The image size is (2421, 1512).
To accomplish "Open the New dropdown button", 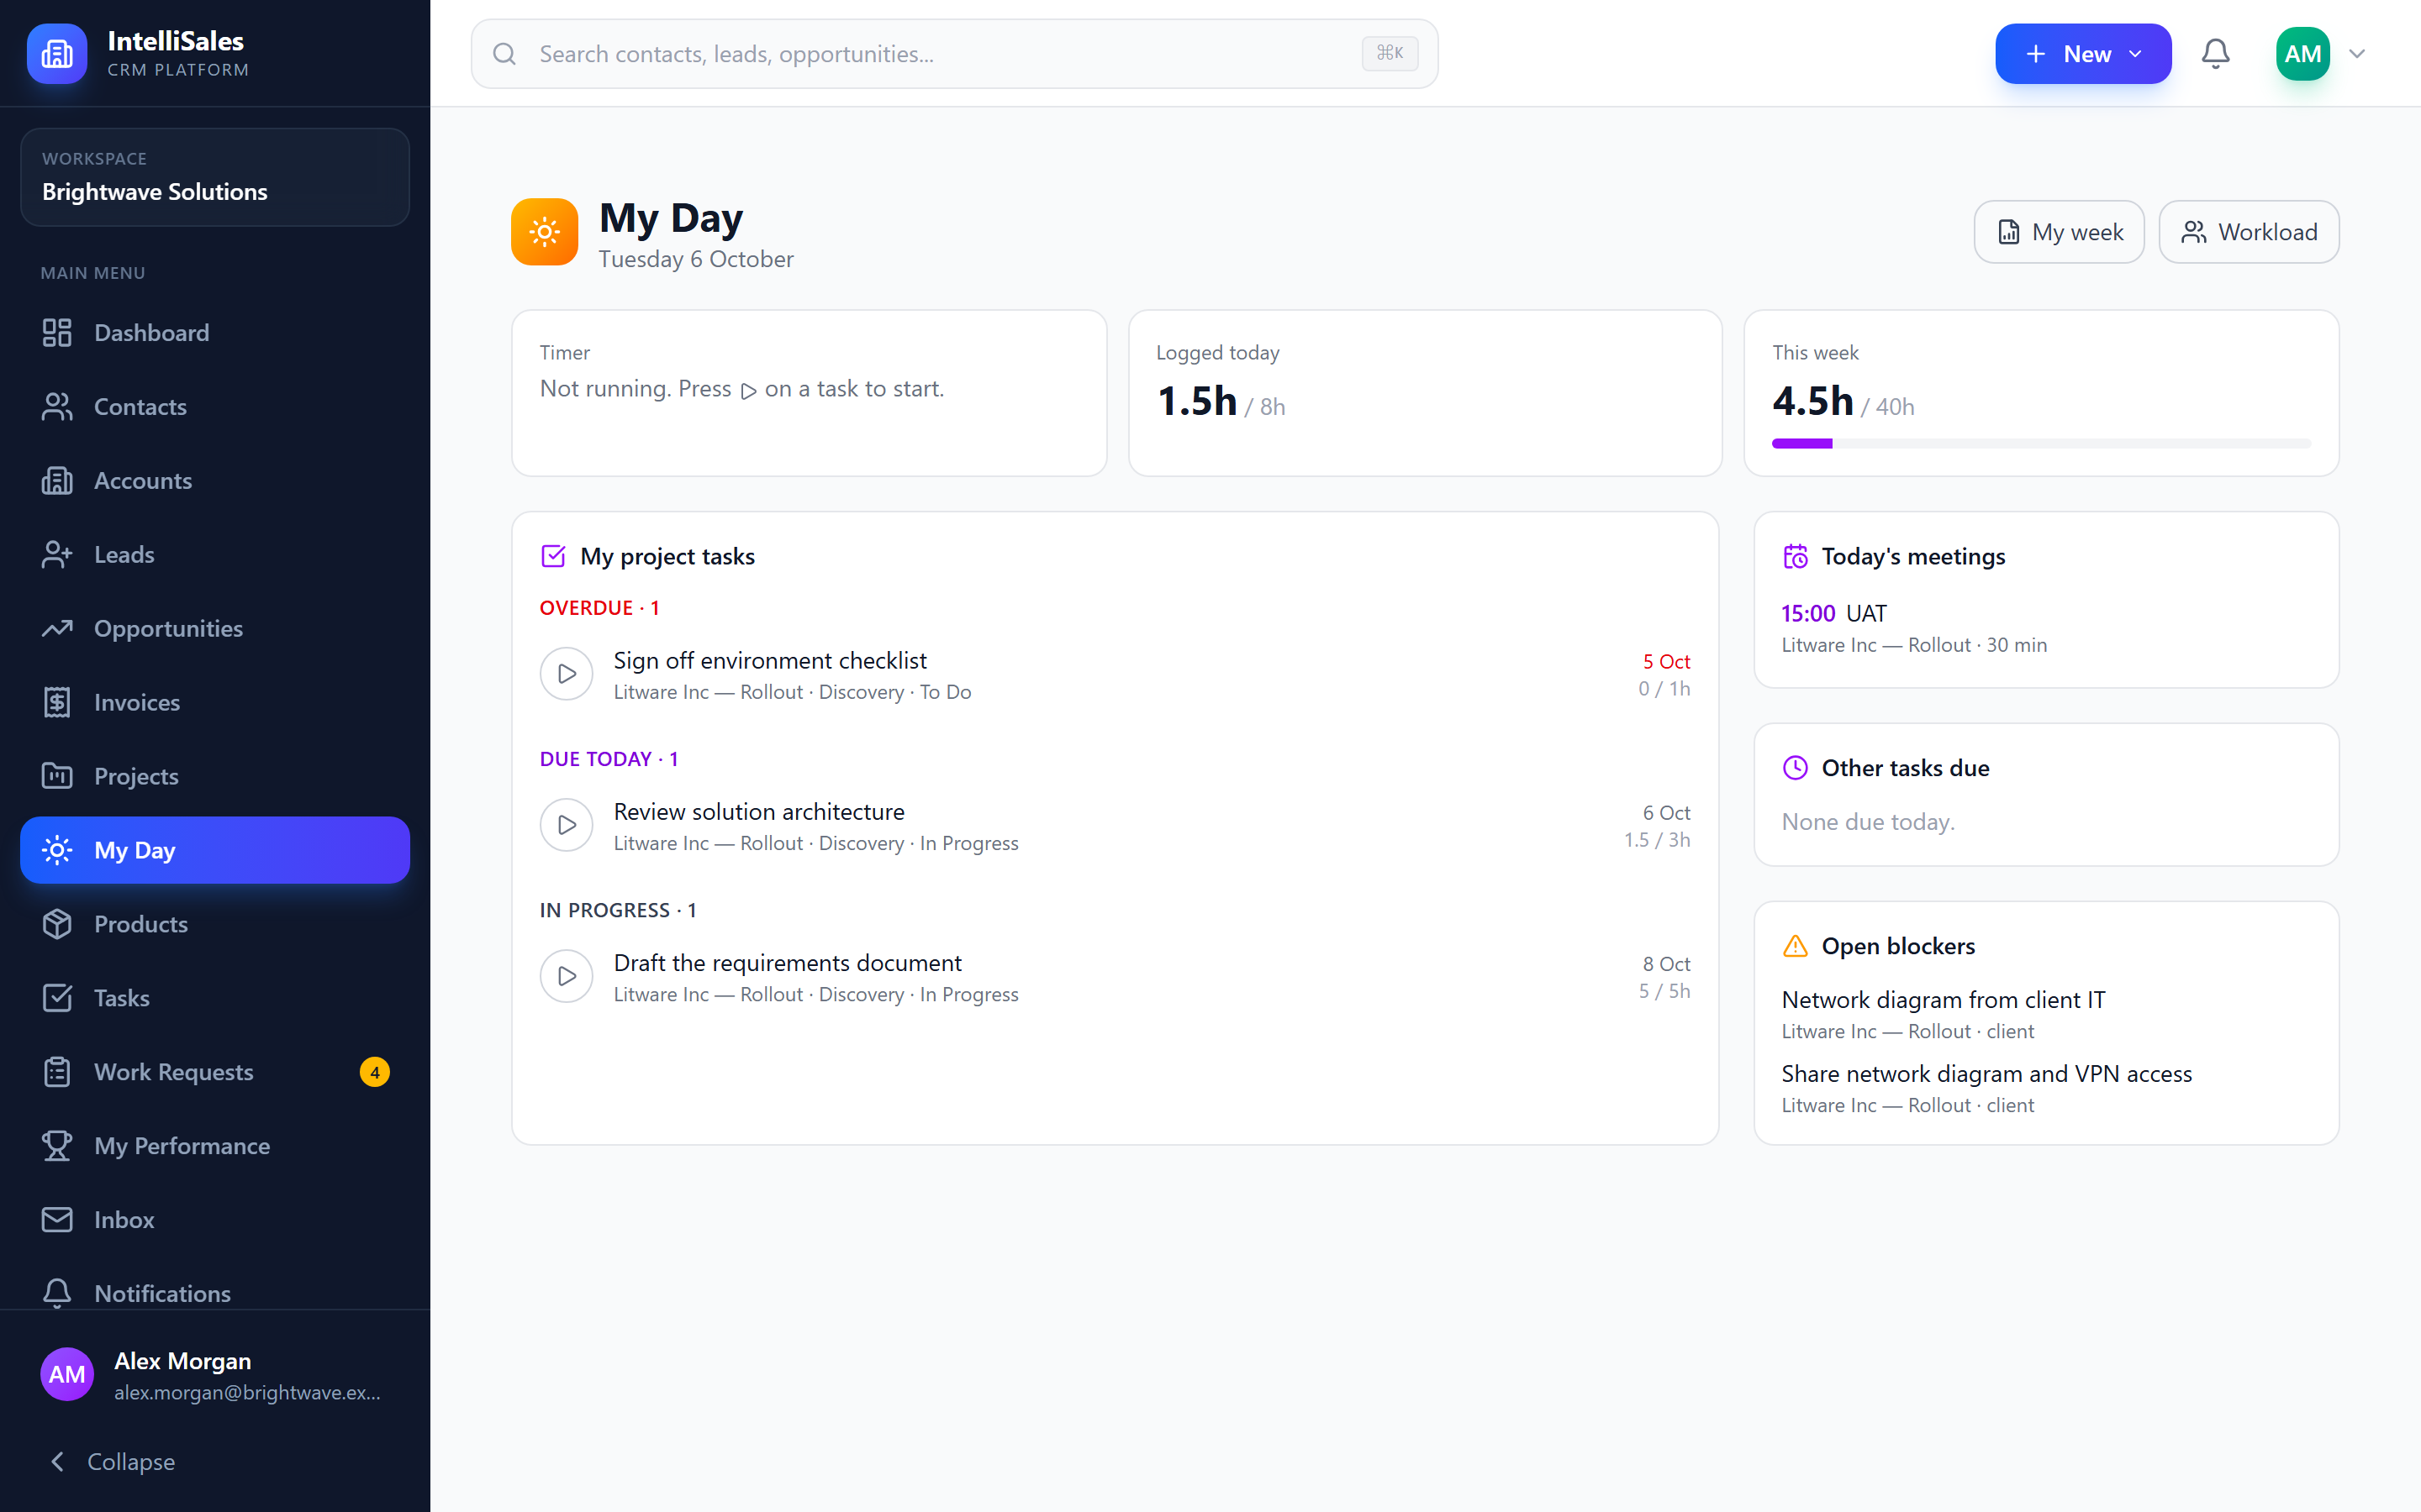I will click(2083, 54).
